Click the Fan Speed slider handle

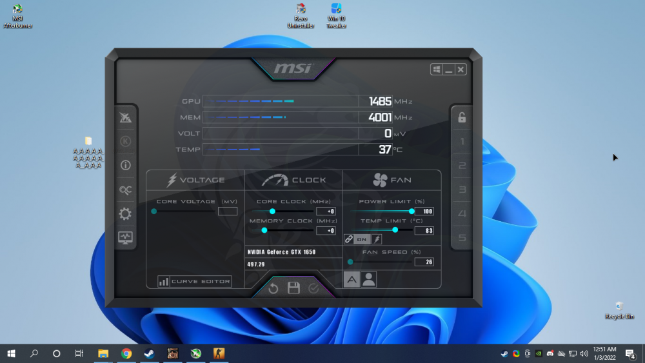coord(350,262)
